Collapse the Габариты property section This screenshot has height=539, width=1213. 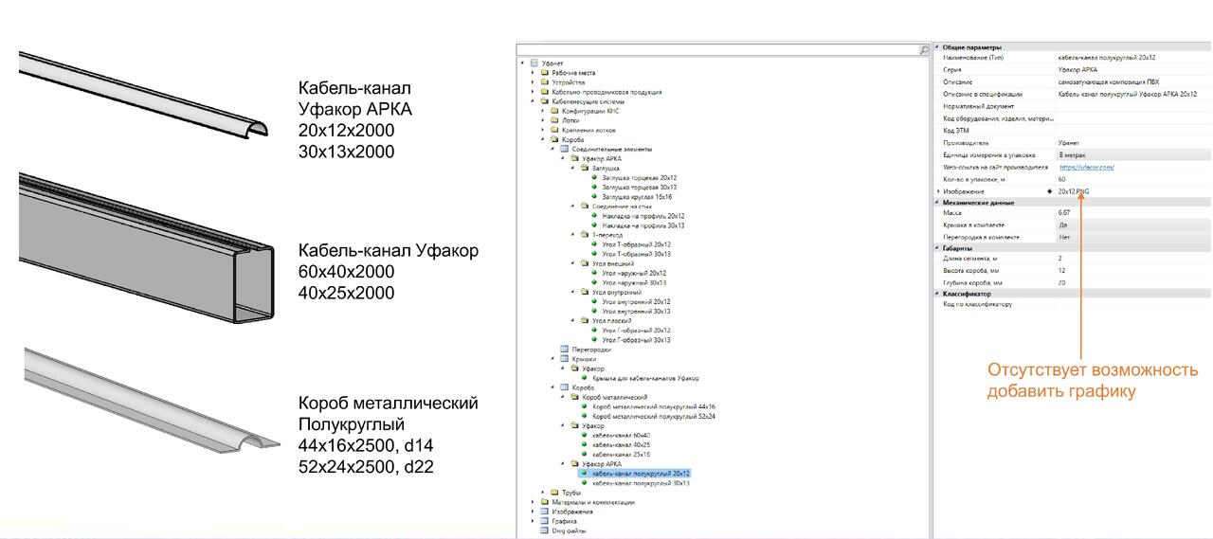coord(938,247)
